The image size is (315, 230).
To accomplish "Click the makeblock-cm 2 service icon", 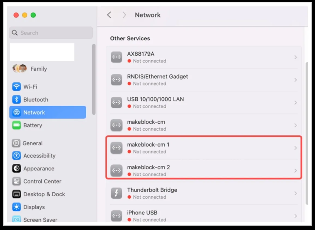I will coord(117,171).
